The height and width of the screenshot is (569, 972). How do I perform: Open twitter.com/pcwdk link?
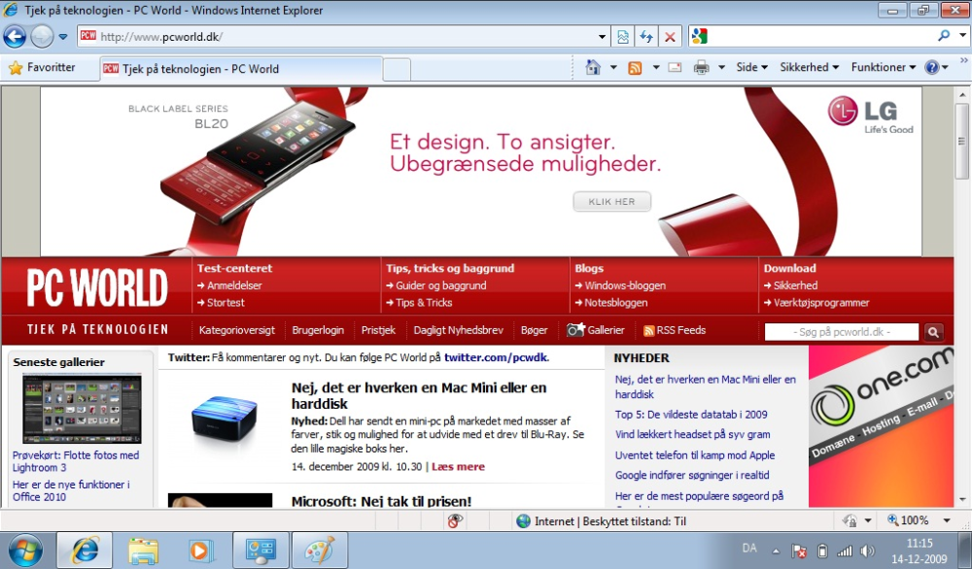[496, 357]
